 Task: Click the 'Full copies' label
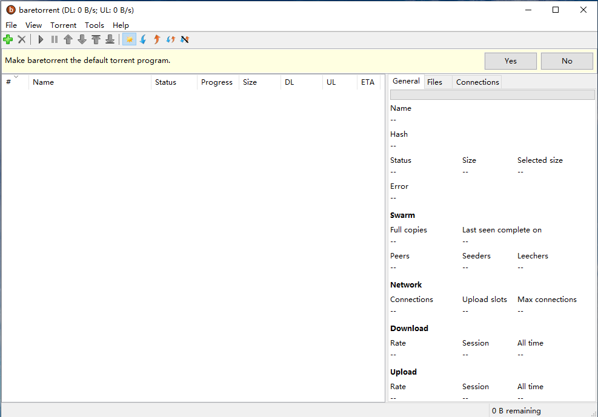408,229
